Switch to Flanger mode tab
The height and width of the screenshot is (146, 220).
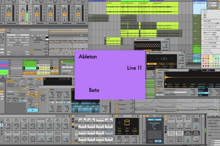162,64
